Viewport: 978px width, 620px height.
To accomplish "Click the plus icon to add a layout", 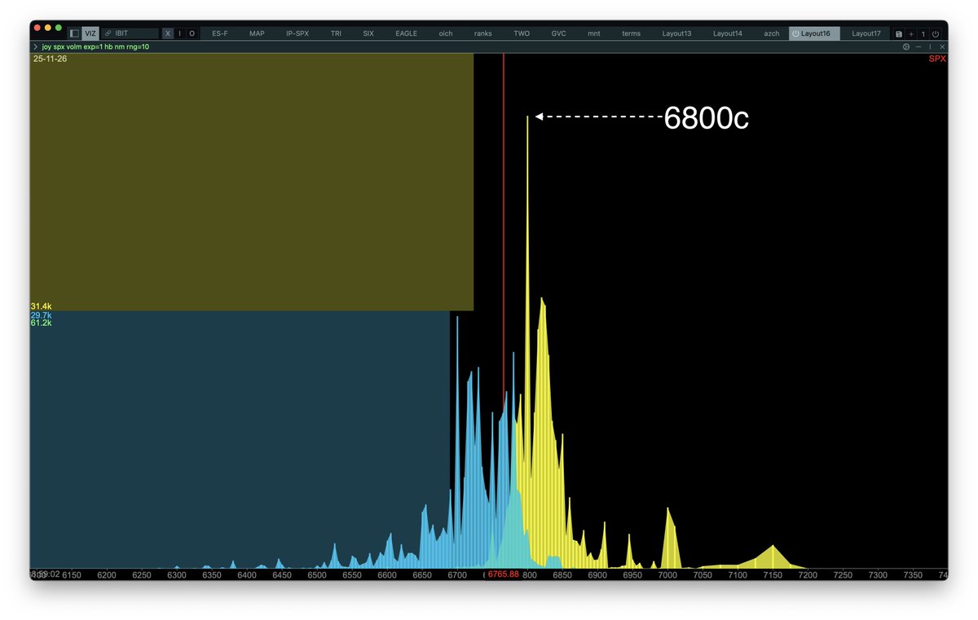I will pyautogui.click(x=911, y=34).
